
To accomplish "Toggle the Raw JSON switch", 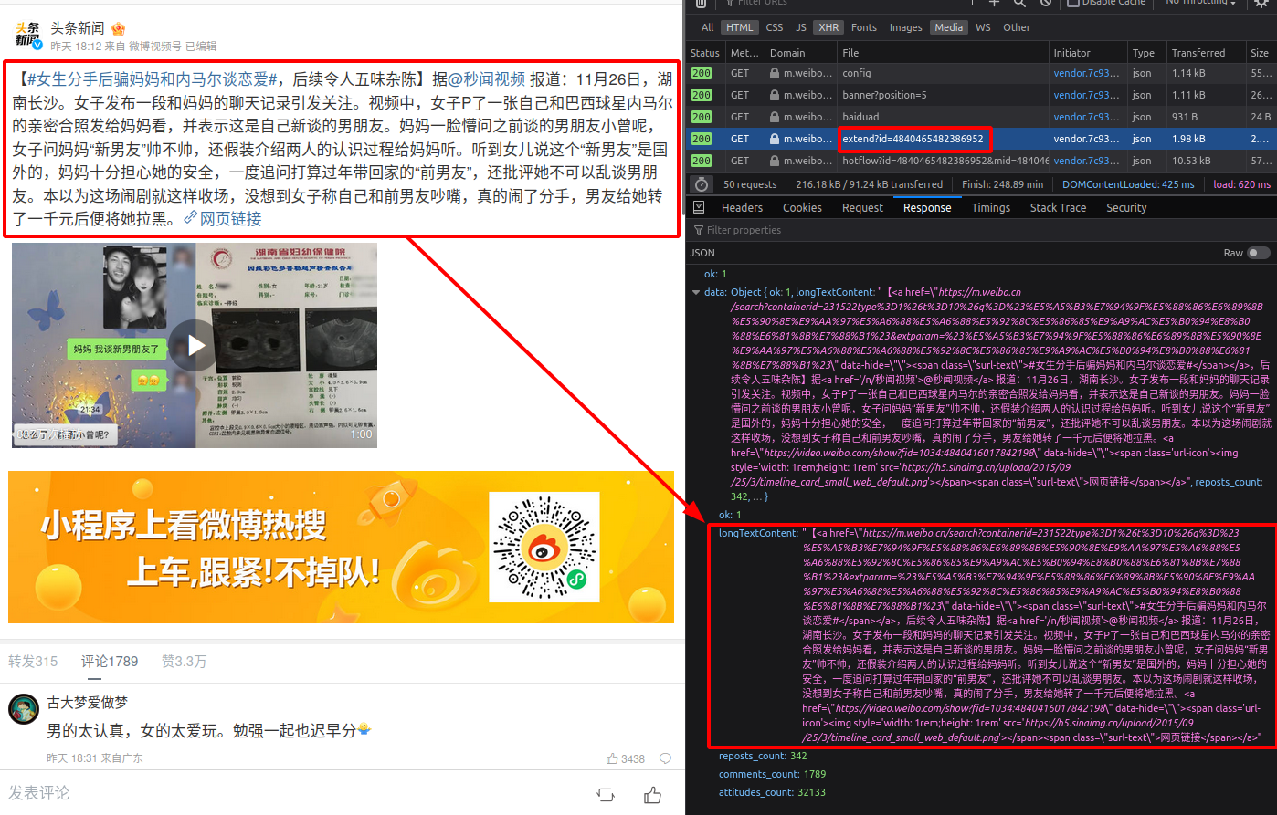I will point(1259,253).
